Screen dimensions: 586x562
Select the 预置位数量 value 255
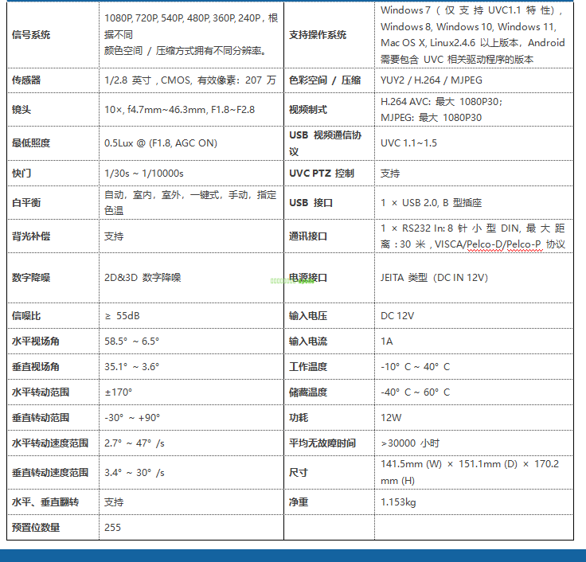112,527
